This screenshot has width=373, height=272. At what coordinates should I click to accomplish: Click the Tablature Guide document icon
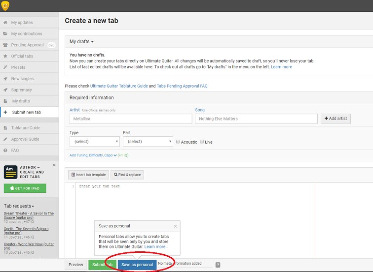tap(5, 128)
